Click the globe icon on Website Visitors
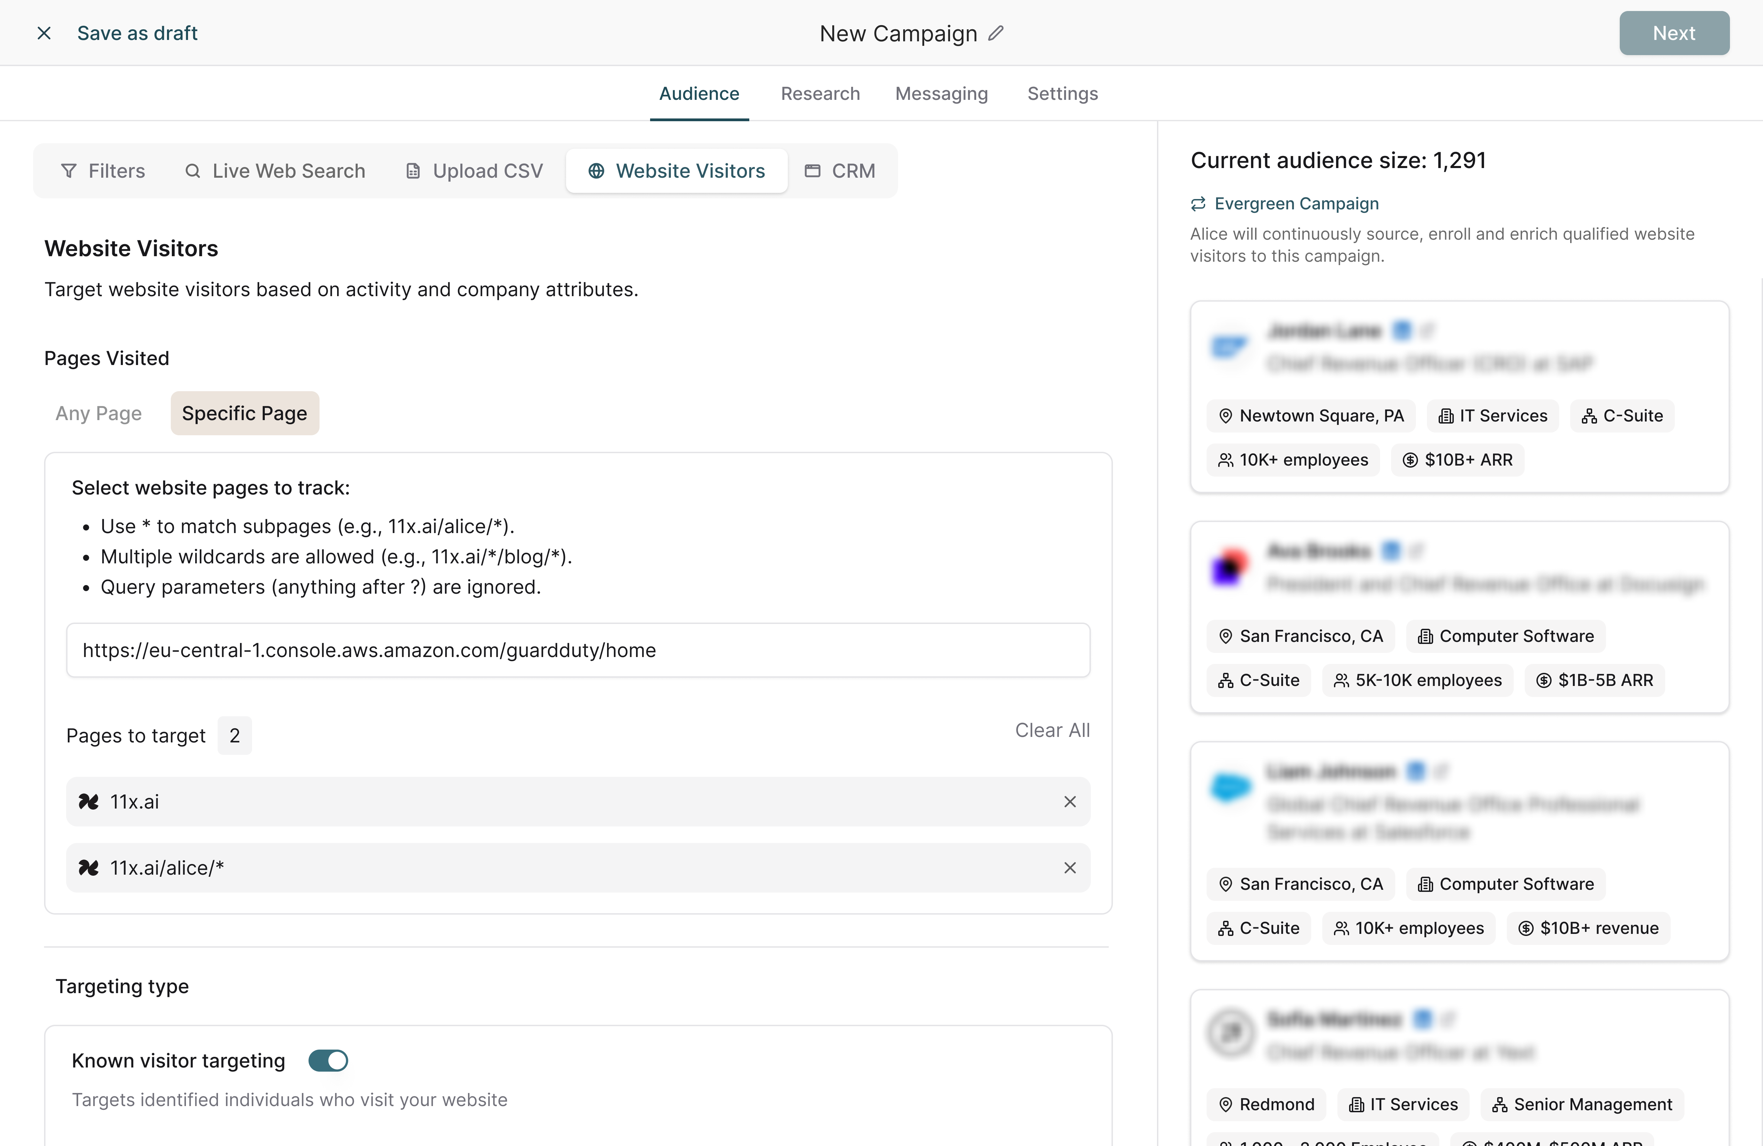The width and height of the screenshot is (1763, 1146). point(596,171)
